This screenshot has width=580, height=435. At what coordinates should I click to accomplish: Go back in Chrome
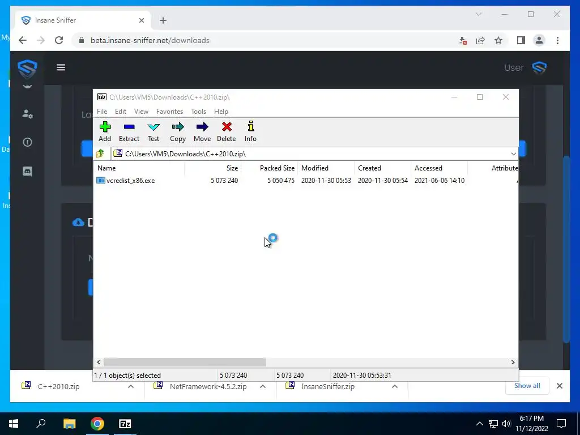coord(23,40)
